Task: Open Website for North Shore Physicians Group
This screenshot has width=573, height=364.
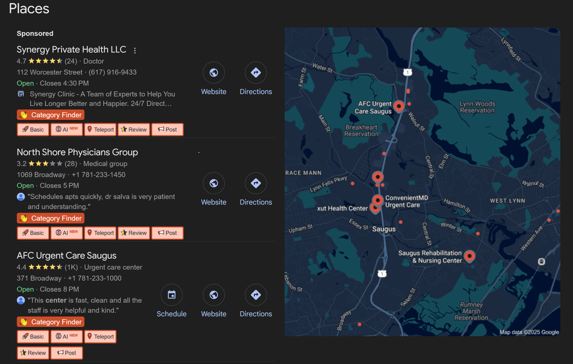Action: 214,189
